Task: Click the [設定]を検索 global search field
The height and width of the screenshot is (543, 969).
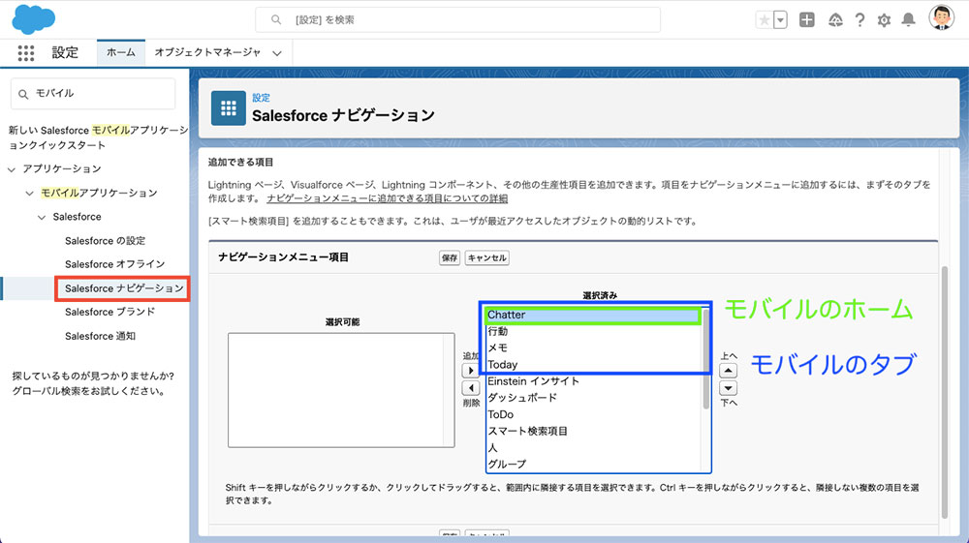Action: [x=458, y=19]
